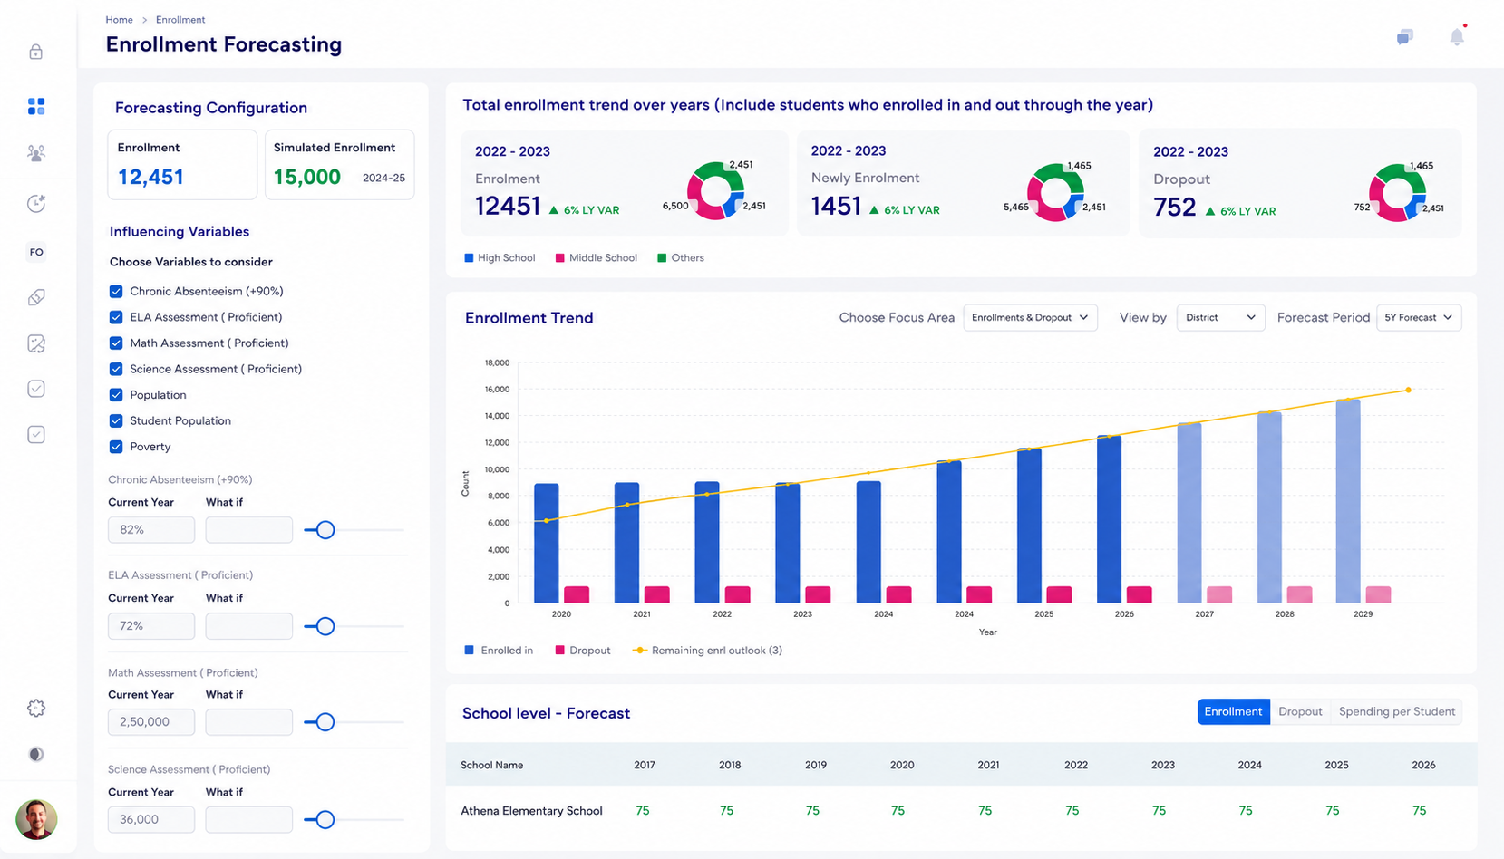Click the lower checkmark sidebar icon

tap(36, 435)
